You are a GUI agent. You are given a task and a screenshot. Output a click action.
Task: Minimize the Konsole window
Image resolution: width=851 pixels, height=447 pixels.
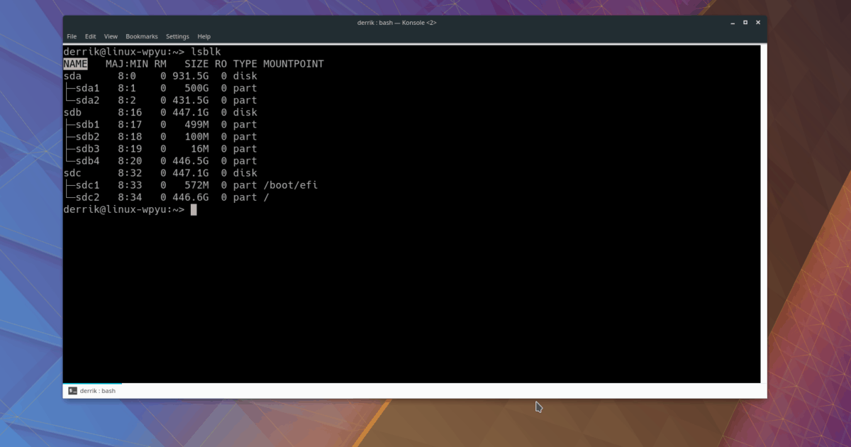[x=733, y=23]
